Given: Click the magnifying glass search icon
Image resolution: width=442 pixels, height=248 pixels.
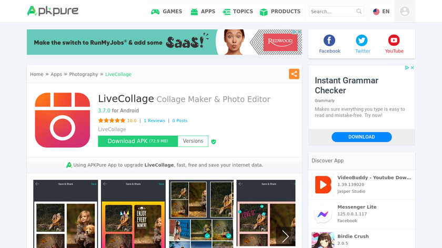Looking at the screenshot, I should 359,11.
